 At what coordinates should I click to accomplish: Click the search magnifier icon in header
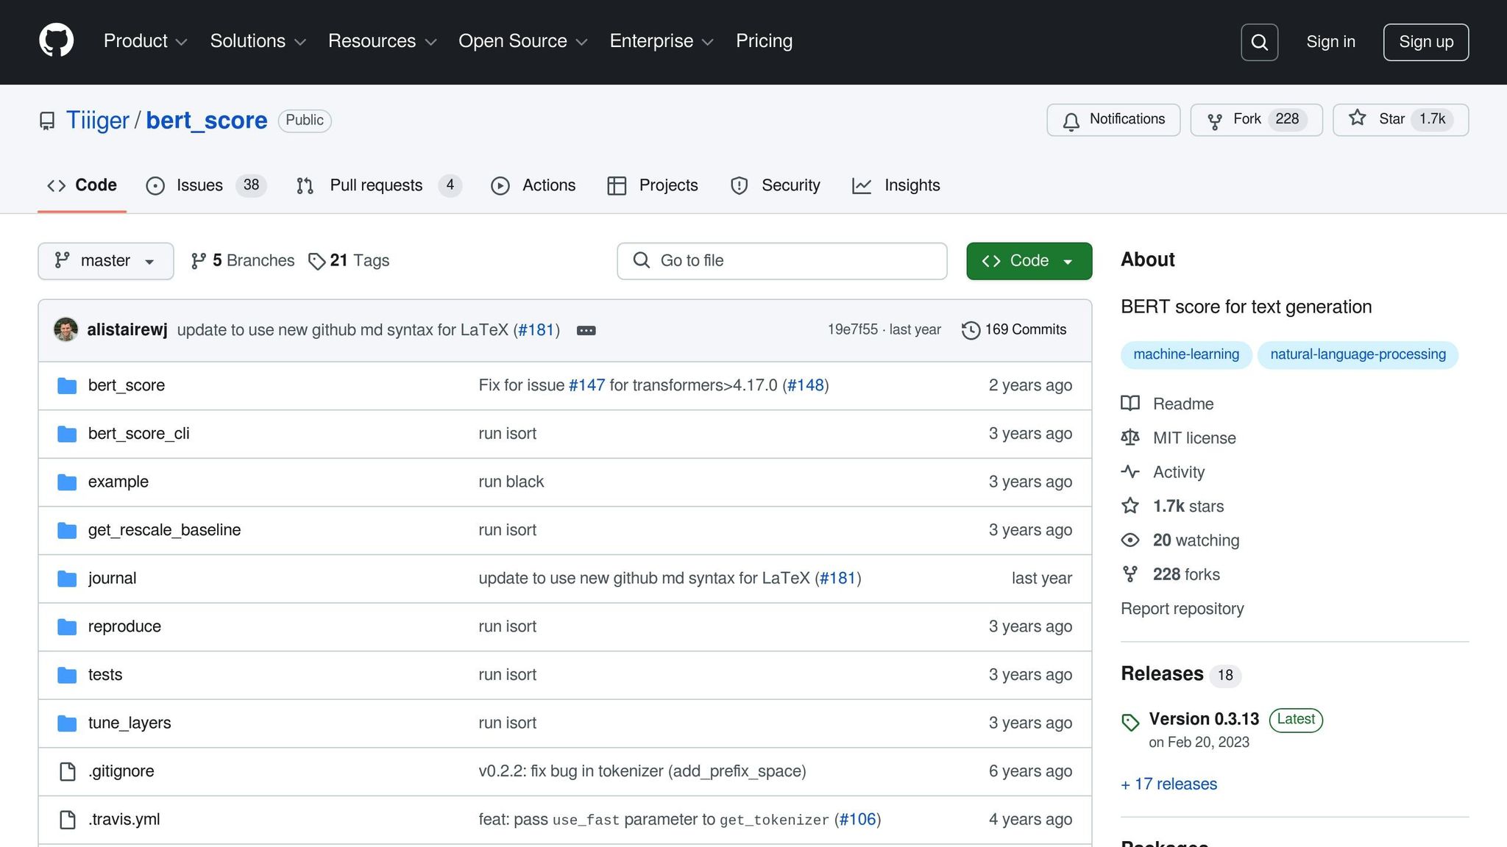[1259, 42]
